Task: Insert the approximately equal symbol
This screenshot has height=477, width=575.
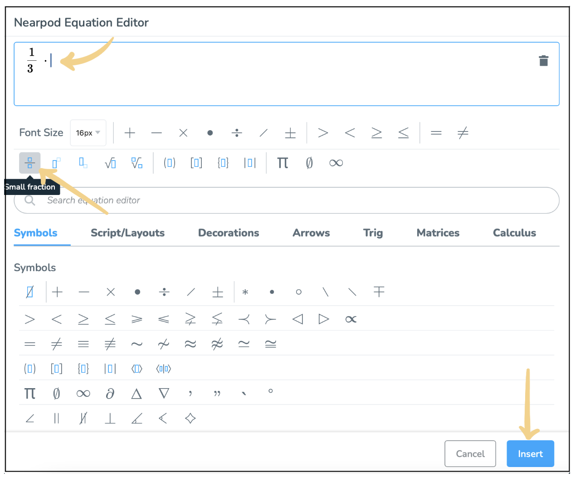Action: [x=190, y=344]
